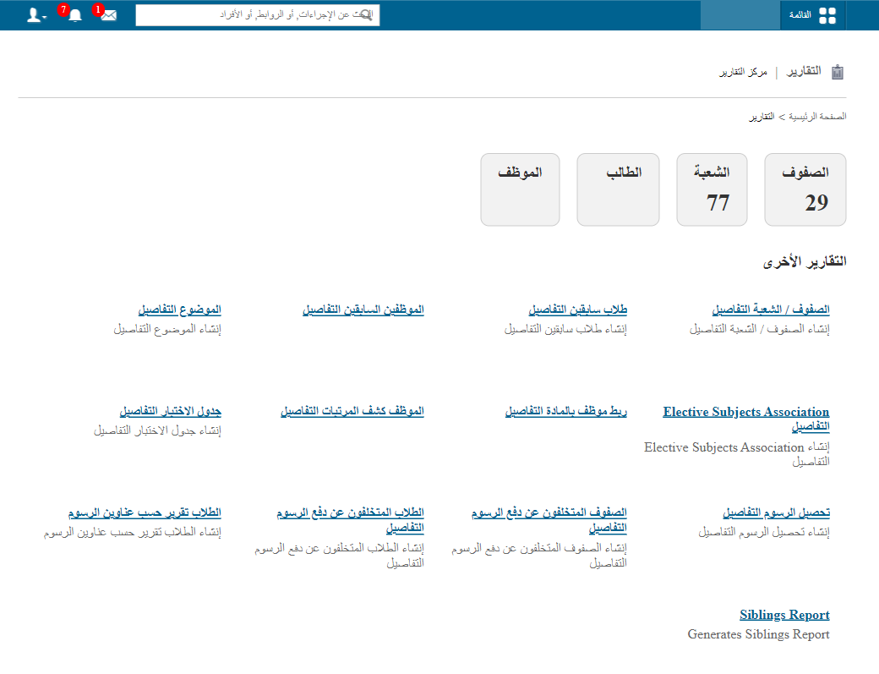The width and height of the screenshot is (879, 674).
Task: Click 'إنشاء جدول الاختبار التفاصيل' description
Action: [x=157, y=430]
